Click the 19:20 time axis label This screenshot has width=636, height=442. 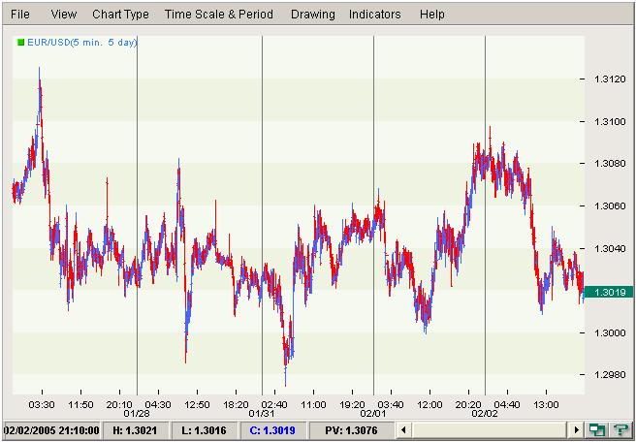352,405
